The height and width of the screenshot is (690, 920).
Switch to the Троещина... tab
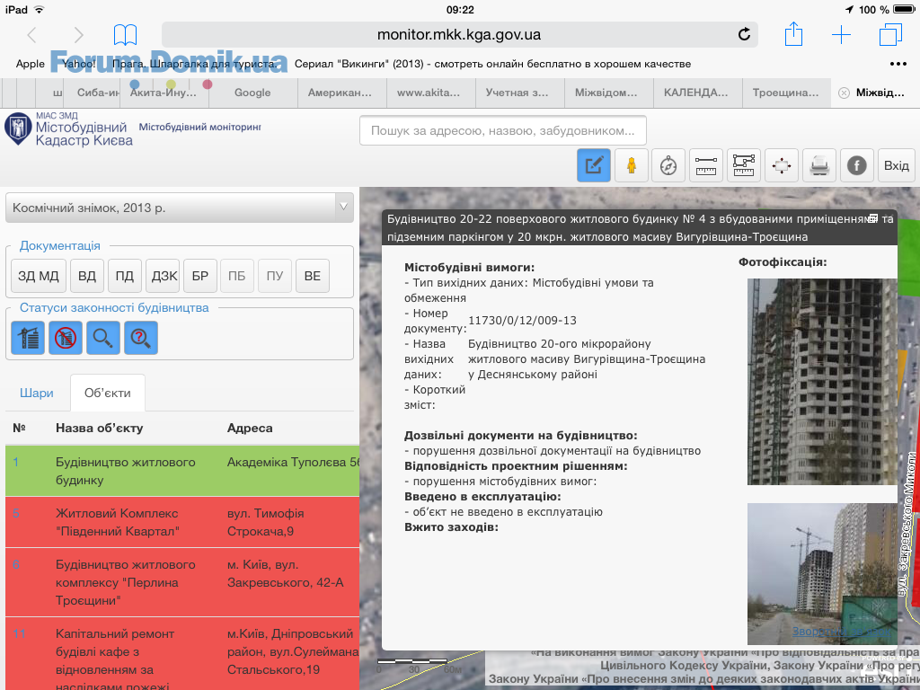coord(785,93)
